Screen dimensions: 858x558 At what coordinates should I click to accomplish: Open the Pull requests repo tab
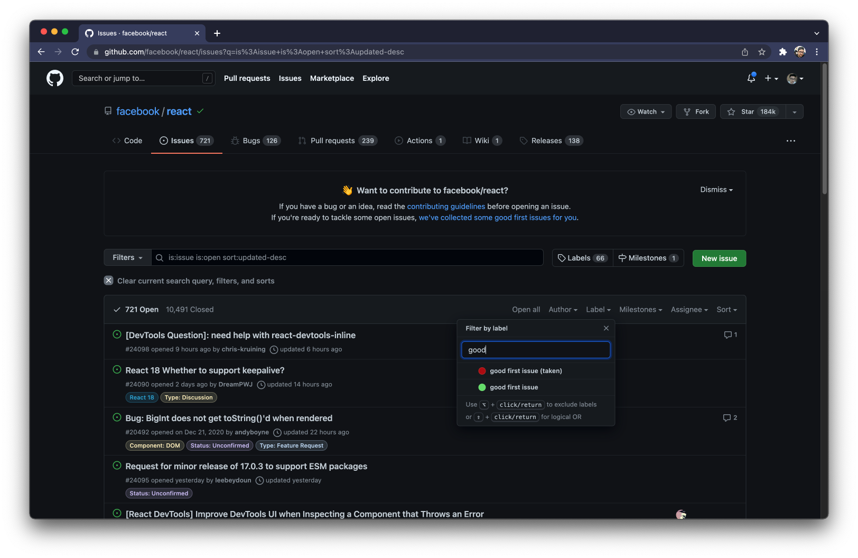pyautogui.click(x=338, y=141)
